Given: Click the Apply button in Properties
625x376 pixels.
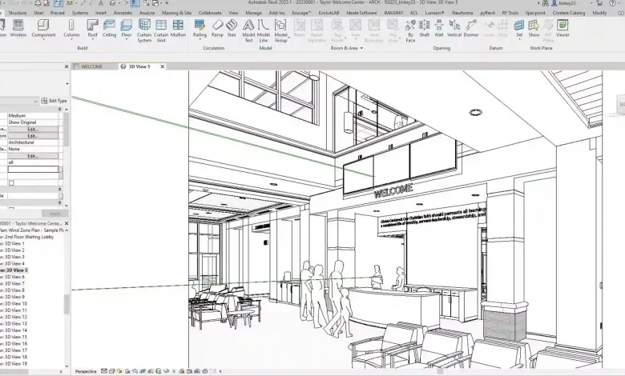Looking at the screenshot, I should [55, 214].
